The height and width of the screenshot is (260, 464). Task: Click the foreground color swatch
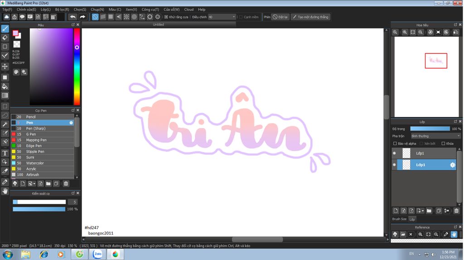15,33
